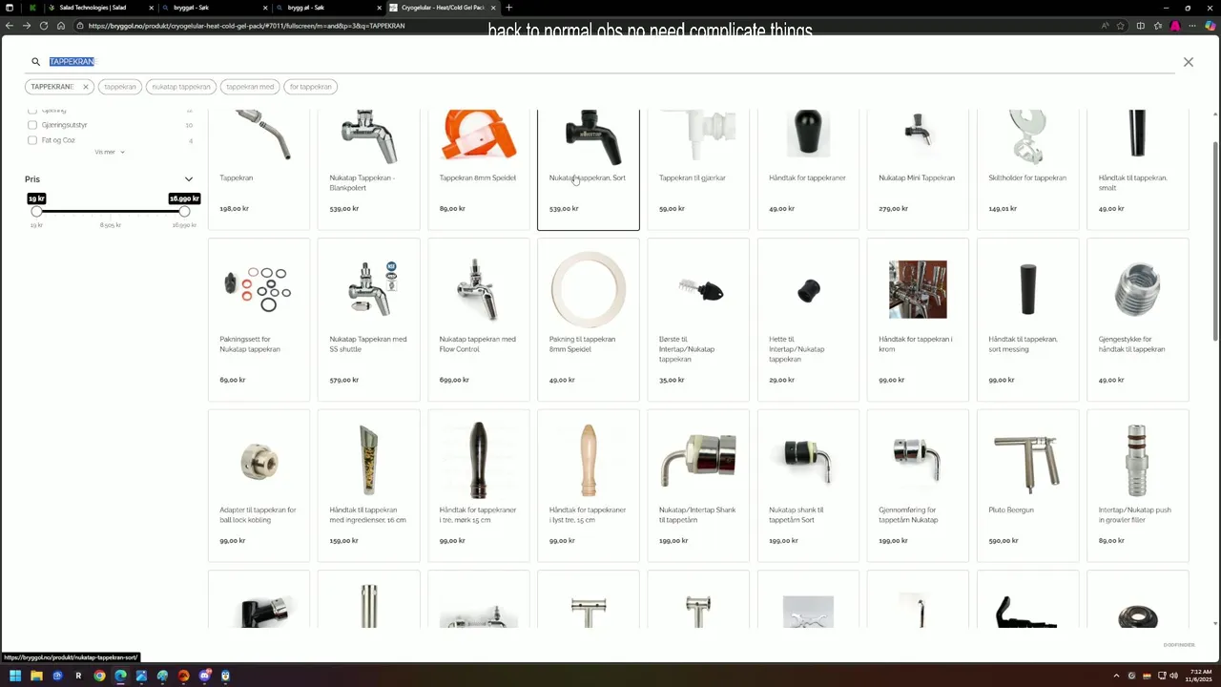
Task: Open Nukatap Tappekran med SS shuttle
Action: point(368,320)
